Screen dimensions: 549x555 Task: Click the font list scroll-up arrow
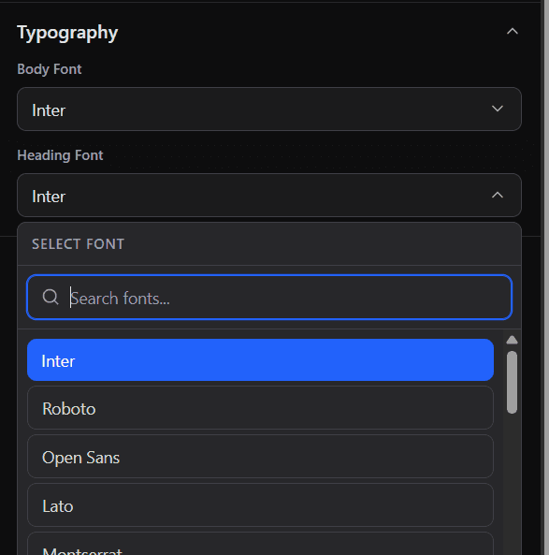512,340
